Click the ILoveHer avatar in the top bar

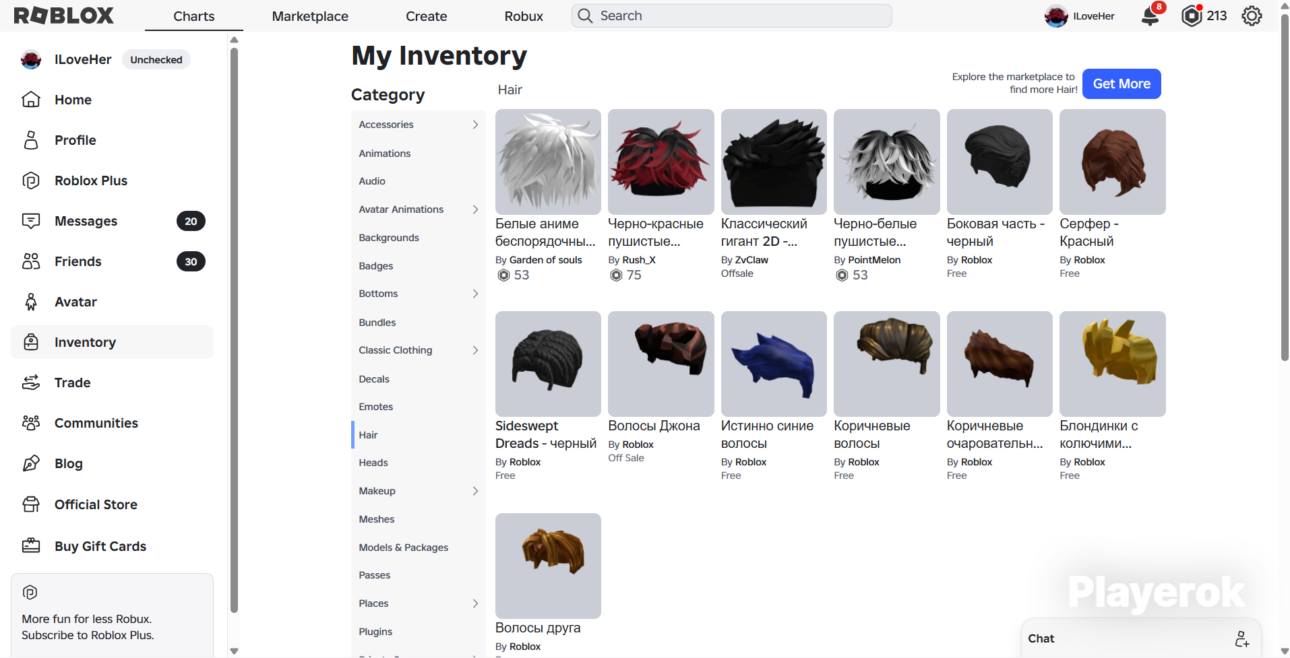pos(1056,15)
